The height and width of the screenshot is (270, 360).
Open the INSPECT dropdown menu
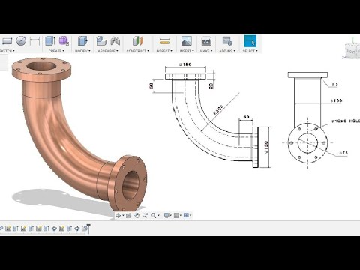coord(164,51)
